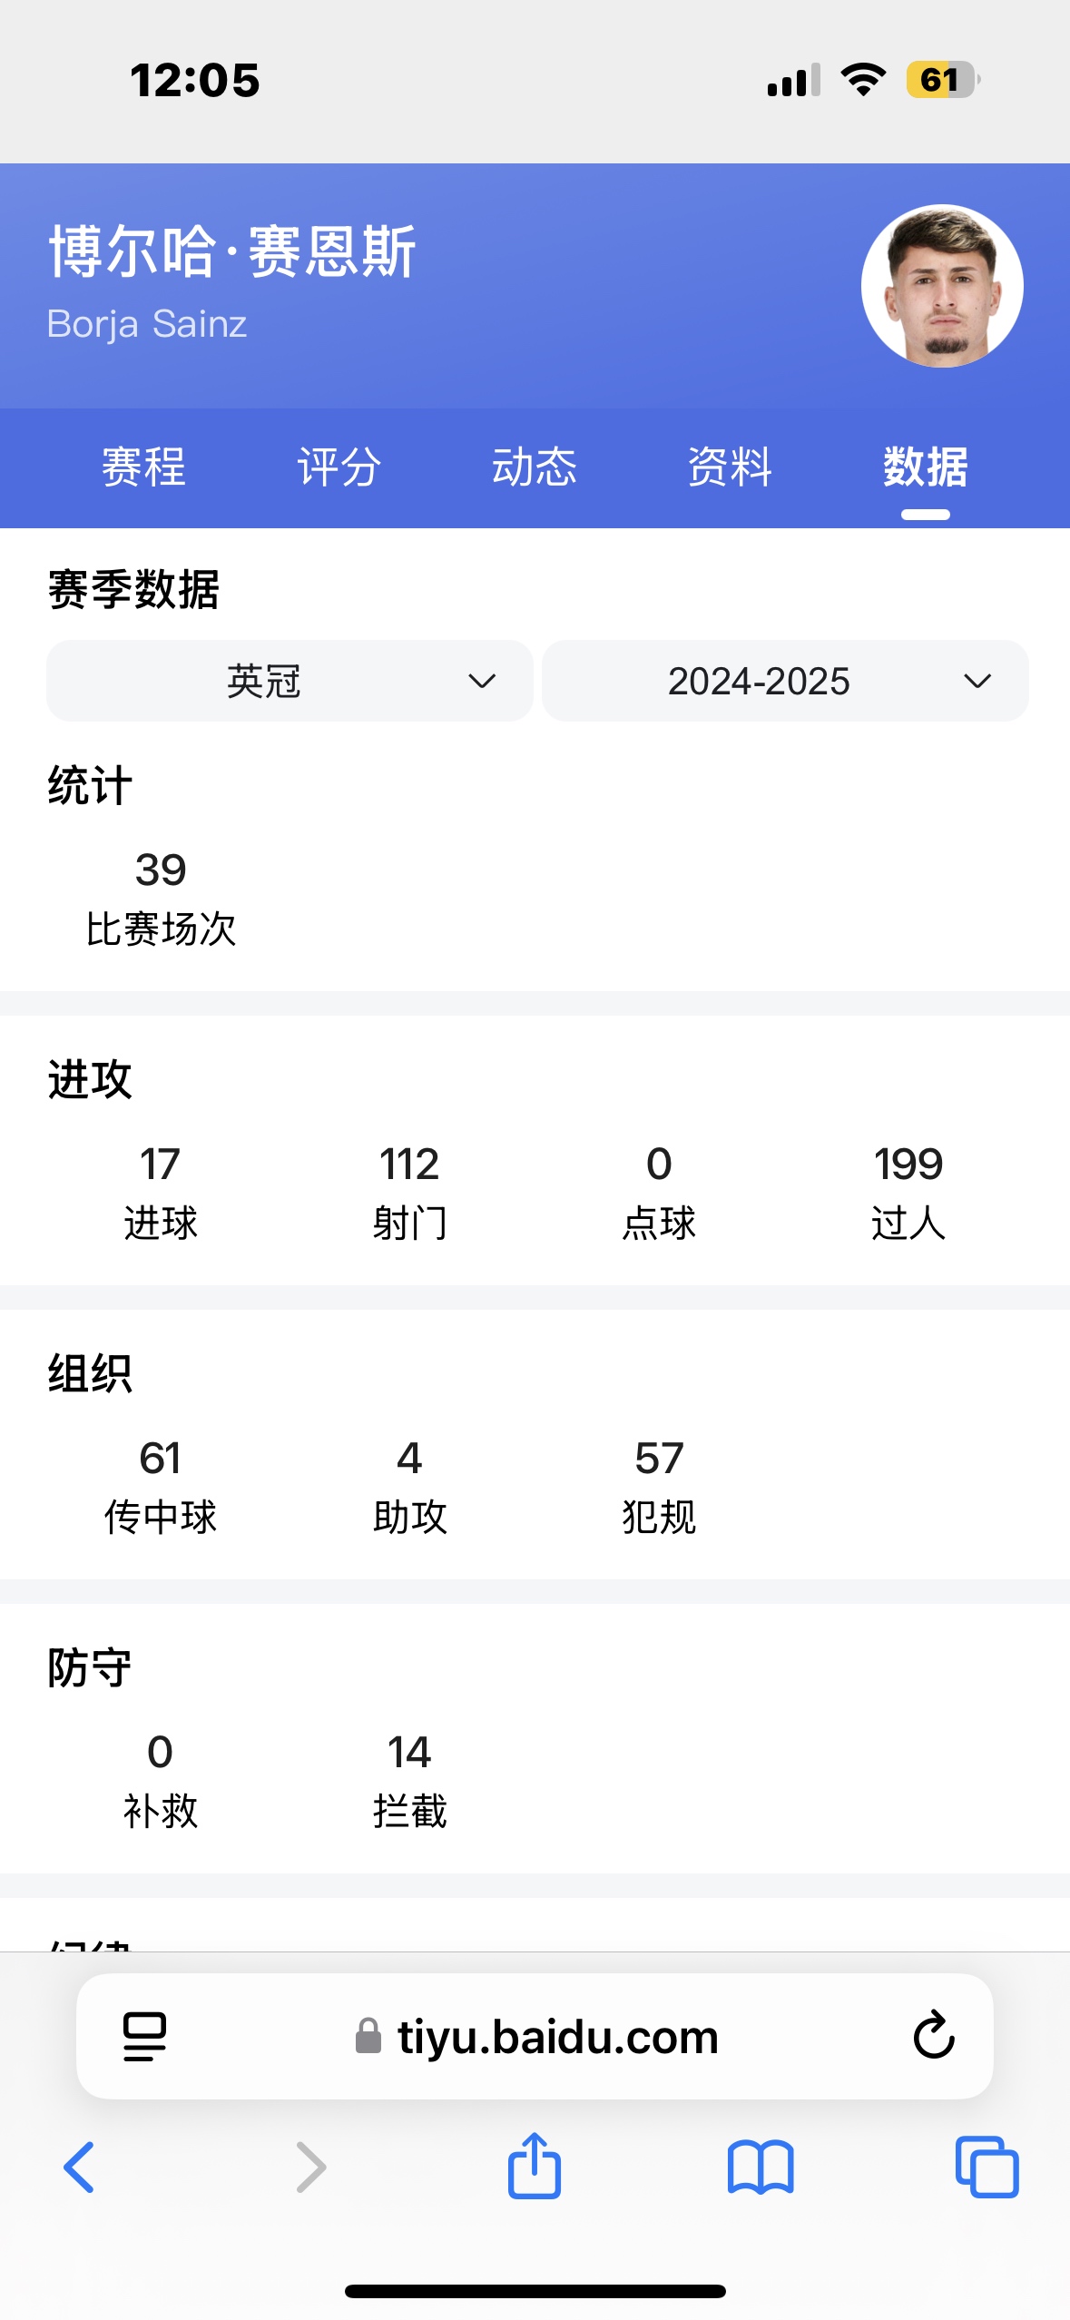1070x2320 pixels.
Task: Open the 资料 tab
Action: click(x=730, y=467)
